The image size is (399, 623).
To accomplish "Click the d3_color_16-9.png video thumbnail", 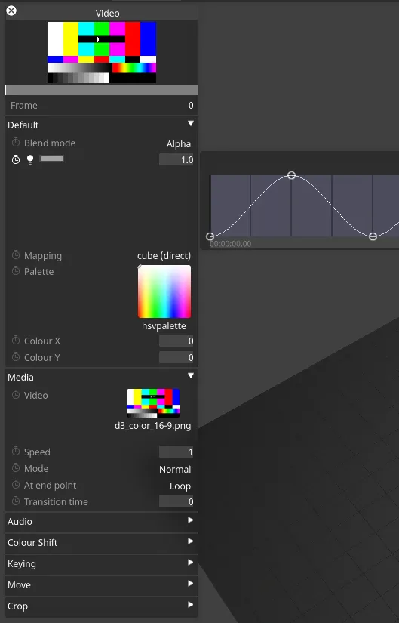I will tap(153, 403).
